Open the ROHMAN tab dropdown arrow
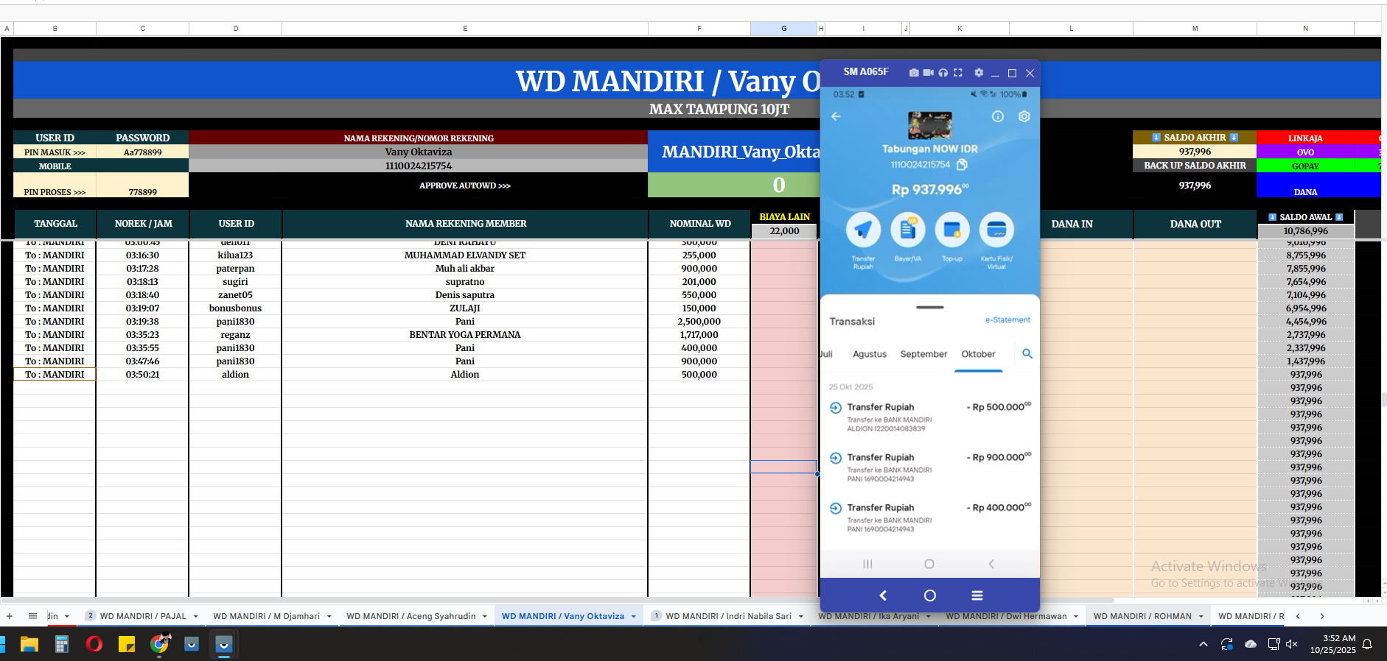The height and width of the screenshot is (661, 1387). [1201, 617]
